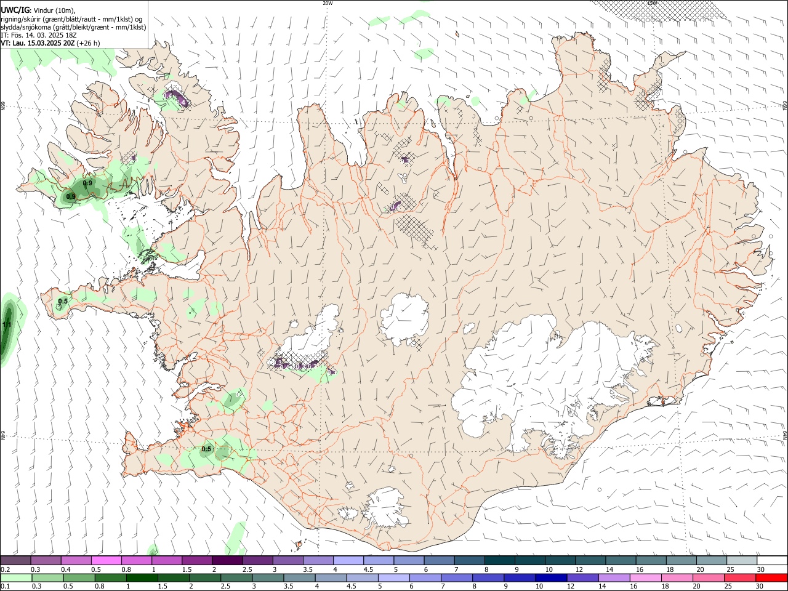The height and width of the screenshot is (591, 788).
Task: Click the red 30 swatch in lower legend row
Action: point(771,577)
